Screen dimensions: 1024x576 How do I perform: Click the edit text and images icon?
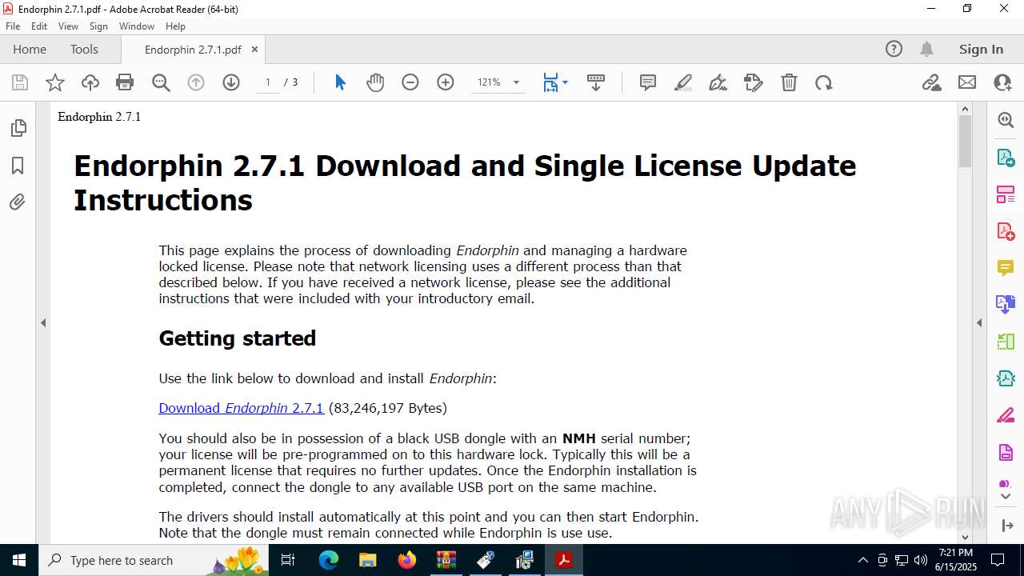point(754,82)
